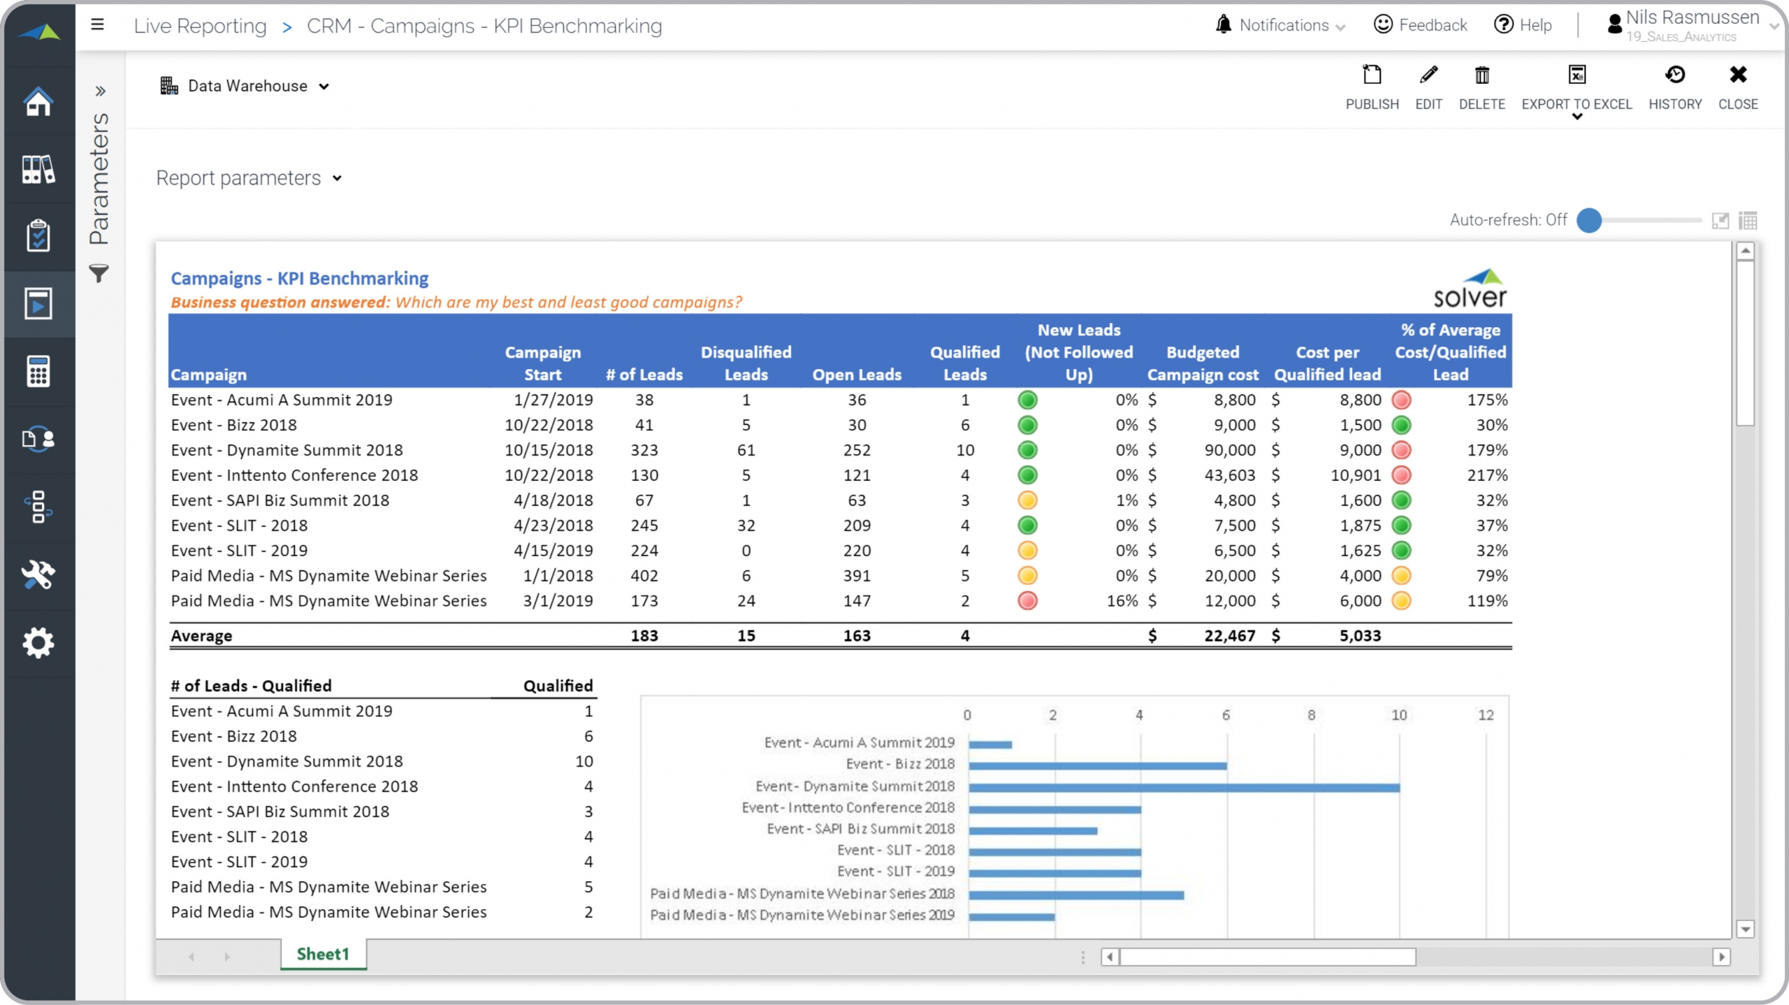Click Live Reporting breadcrumb link
1789x1005 pixels.
click(201, 26)
